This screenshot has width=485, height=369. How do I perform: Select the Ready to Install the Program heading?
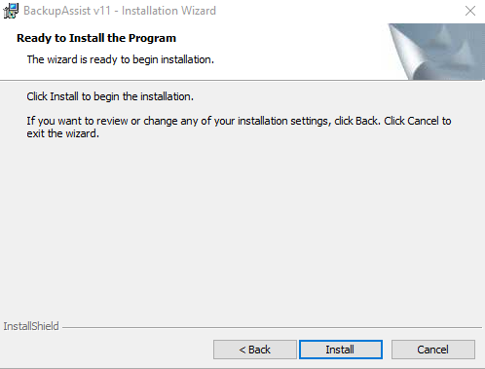[96, 38]
